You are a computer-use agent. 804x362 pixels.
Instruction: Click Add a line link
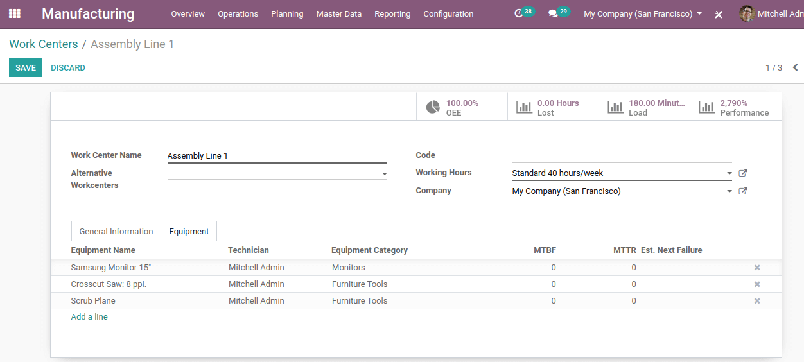tap(89, 316)
